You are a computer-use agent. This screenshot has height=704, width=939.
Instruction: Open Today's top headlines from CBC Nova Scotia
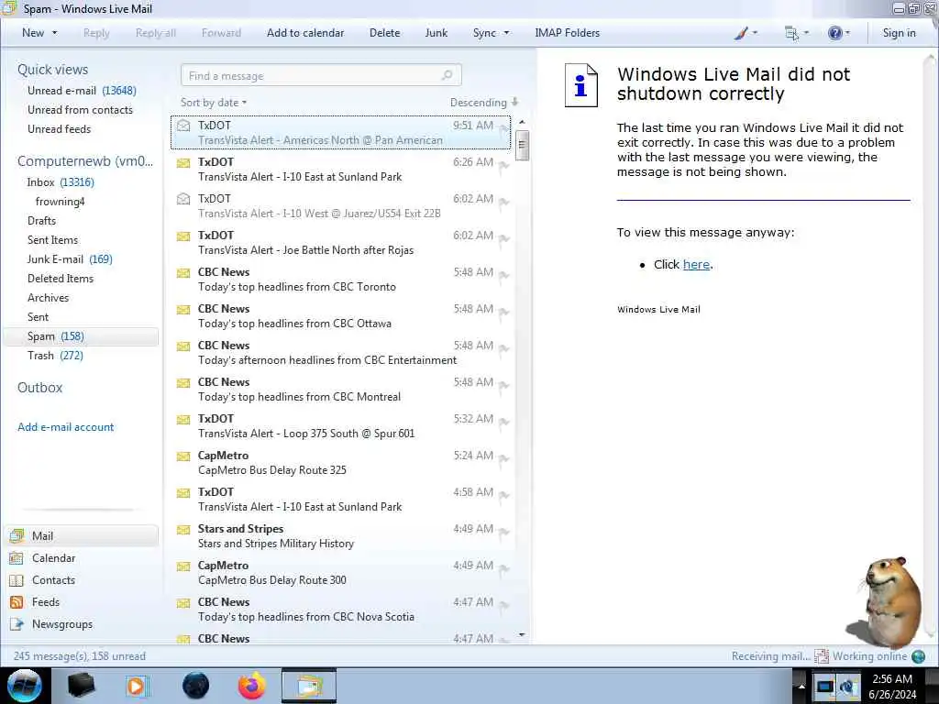coord(341,610)
